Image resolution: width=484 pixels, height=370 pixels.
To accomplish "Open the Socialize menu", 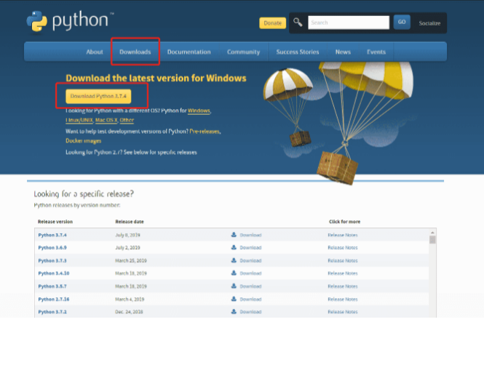I will (429, 23).
